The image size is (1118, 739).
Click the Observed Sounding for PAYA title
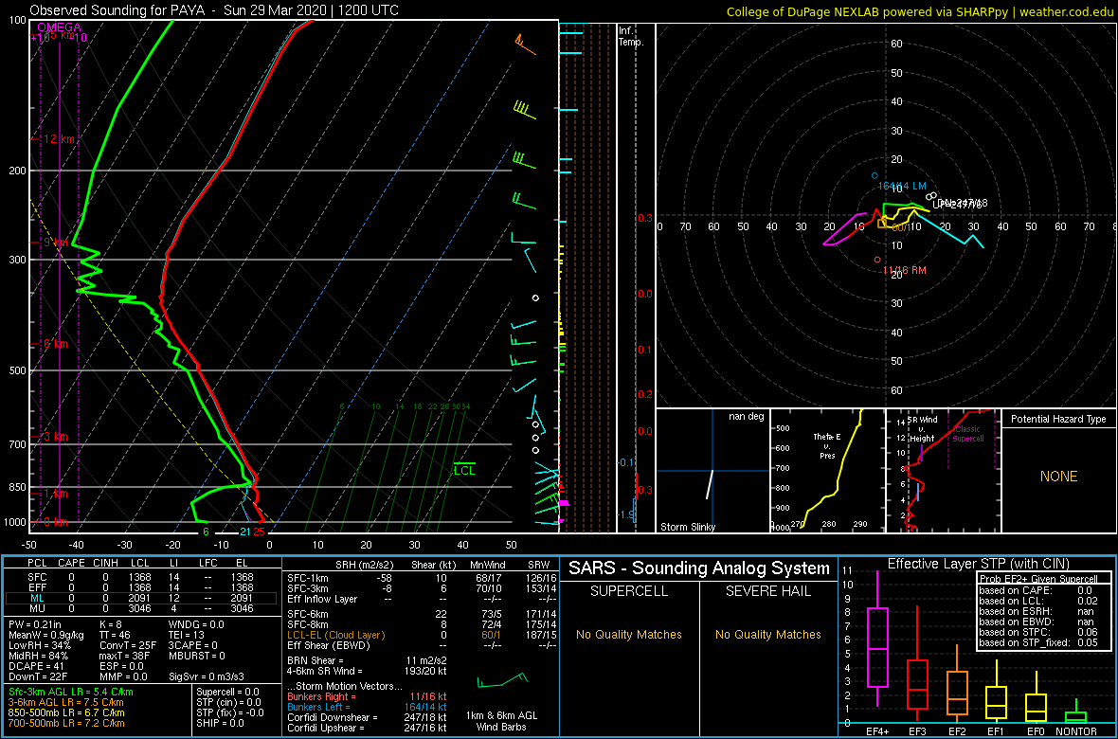pos(214,10)
